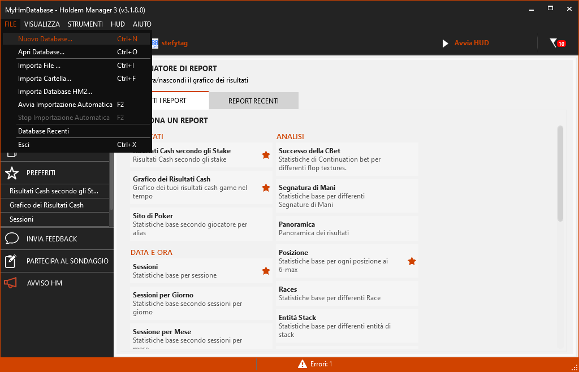Click the left sidebar vertical scrollbar
579x372 pixels.
111,183
